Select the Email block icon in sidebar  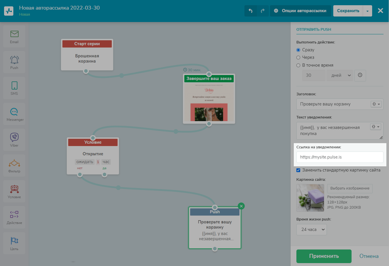pyautogui.click(x=14, y=34)
